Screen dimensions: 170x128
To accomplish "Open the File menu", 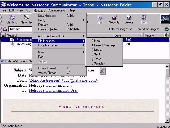I will point(4,10).
